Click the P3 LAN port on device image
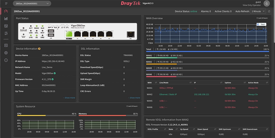This screenshot has height=138, width=275. [93, 34]
